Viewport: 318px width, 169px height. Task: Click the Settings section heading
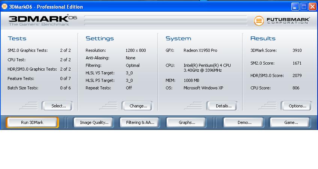pos(99,38)
